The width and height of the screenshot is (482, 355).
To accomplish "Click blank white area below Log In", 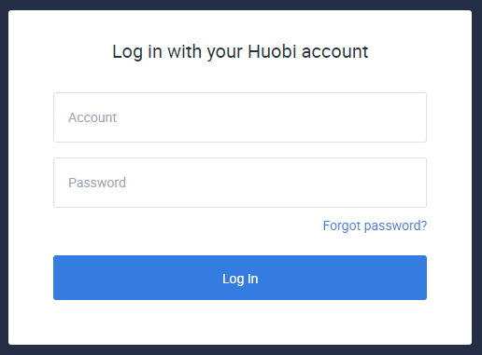I will 240,323.
